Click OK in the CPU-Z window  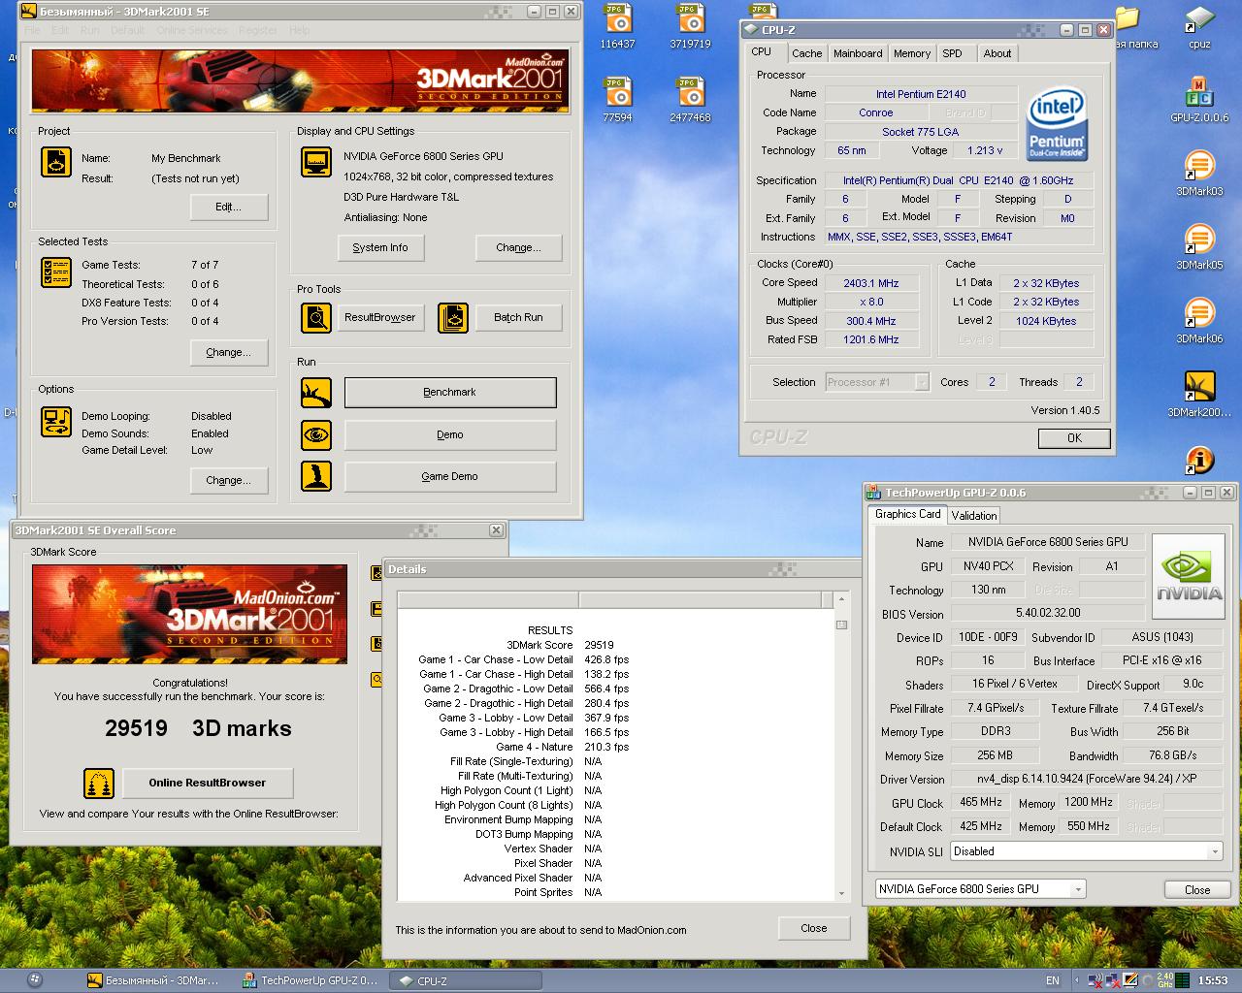(1074, 438)
